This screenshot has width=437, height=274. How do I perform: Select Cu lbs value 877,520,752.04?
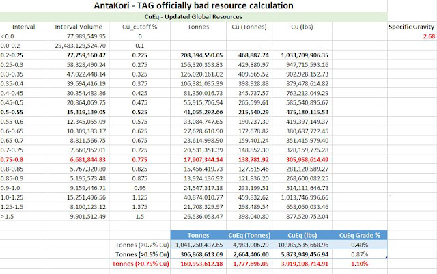pos(307,217)
